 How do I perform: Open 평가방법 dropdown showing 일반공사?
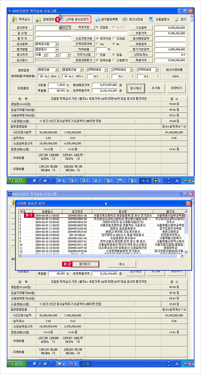click(x=56, y=49)
